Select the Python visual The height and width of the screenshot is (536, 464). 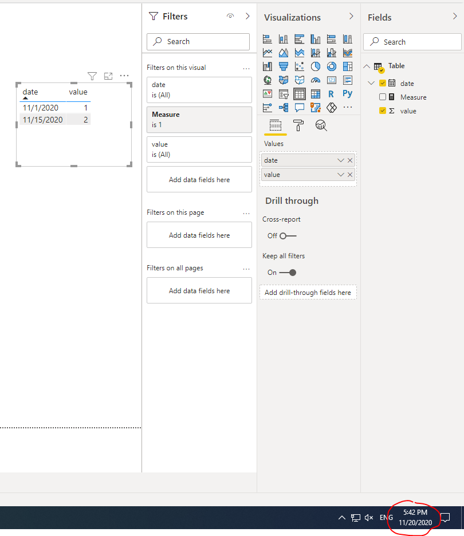click(x=348, y=94)
